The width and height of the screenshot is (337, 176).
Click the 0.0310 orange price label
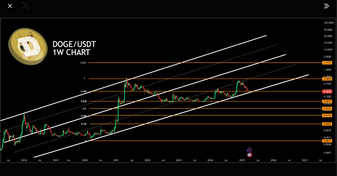pos(327,108)
